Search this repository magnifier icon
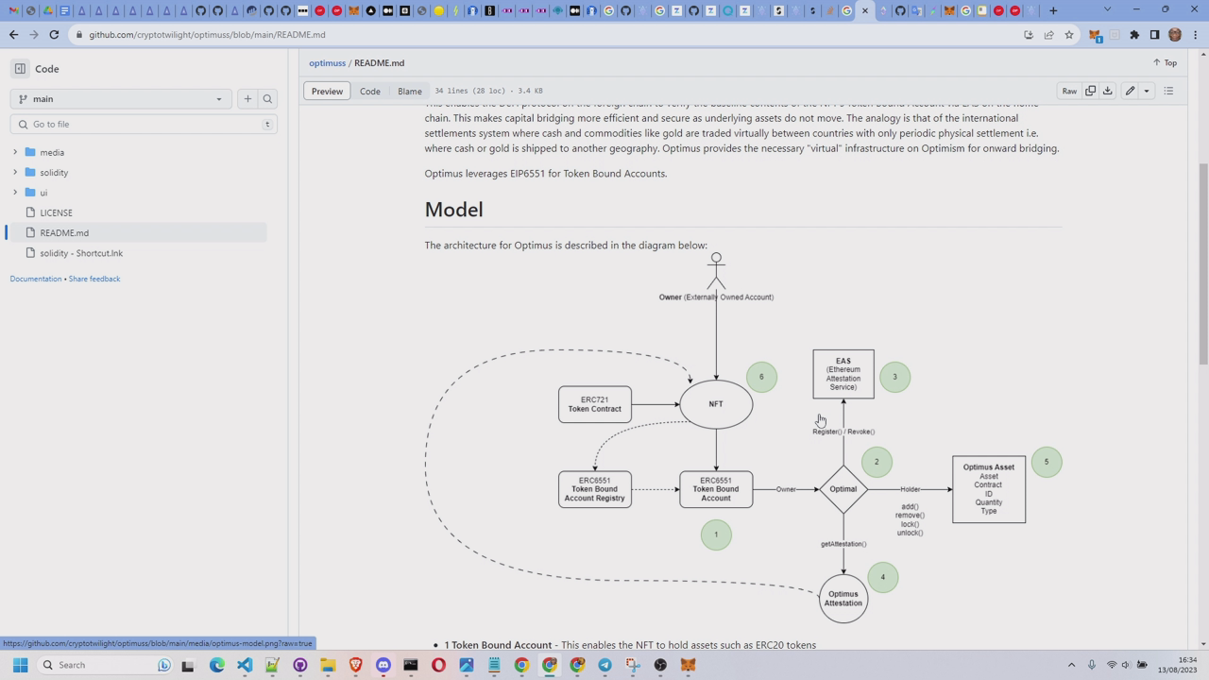 pos(267,99)
